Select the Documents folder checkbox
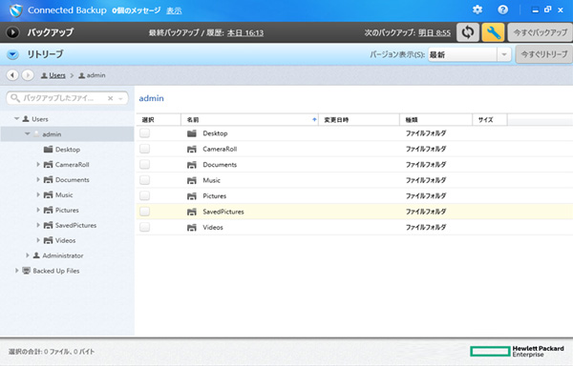The image size is (573, 366). [145, 164]
